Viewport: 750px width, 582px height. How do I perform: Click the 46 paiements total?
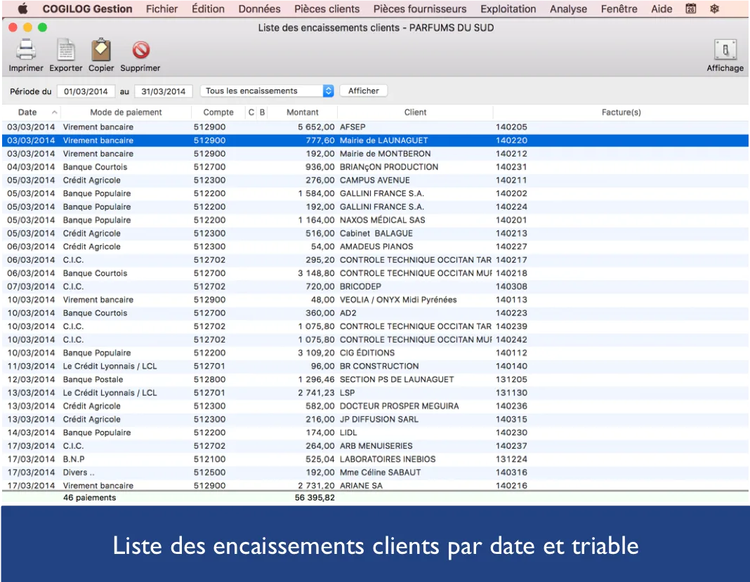pos(89,498)
